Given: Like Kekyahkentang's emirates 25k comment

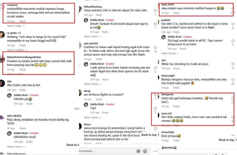Looking at the screenshot, I should pos(155,11).
